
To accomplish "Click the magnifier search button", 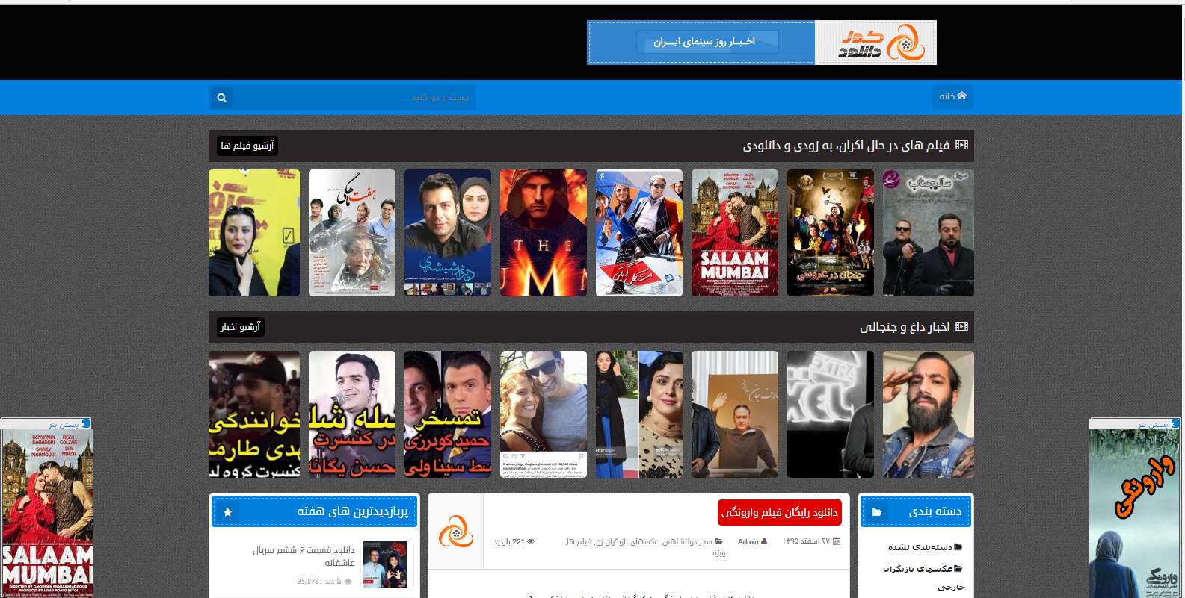I will 221,98.
